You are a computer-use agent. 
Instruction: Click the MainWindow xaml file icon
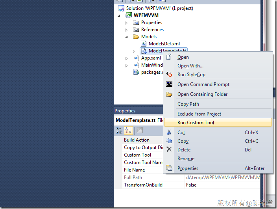click(x=136, y=65)
